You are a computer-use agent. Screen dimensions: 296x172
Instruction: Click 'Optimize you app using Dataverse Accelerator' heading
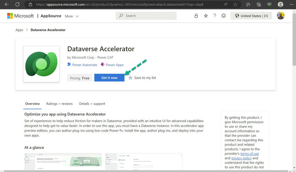tap(65, 114)
